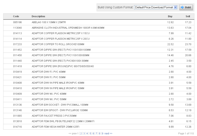The image size is (197, 136).
Task: Select ADAPTOR DWV M.I. PVC 40MM row
Action: coord(99,94)
